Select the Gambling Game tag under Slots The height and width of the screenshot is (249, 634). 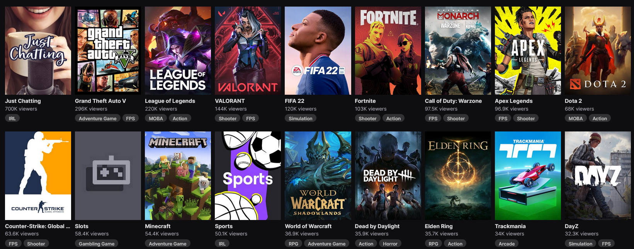click(x=97, y=244)
